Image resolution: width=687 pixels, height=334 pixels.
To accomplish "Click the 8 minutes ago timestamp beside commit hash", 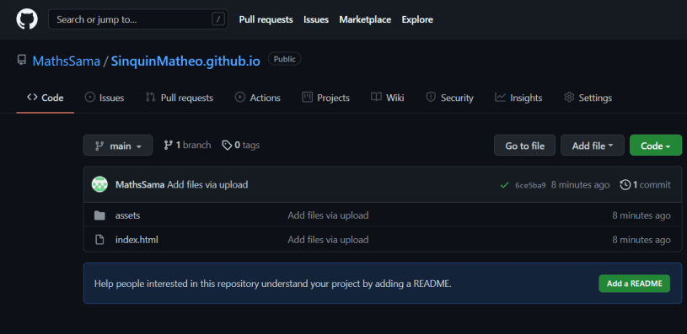I will pyautogui.click(x=580, y=185).
